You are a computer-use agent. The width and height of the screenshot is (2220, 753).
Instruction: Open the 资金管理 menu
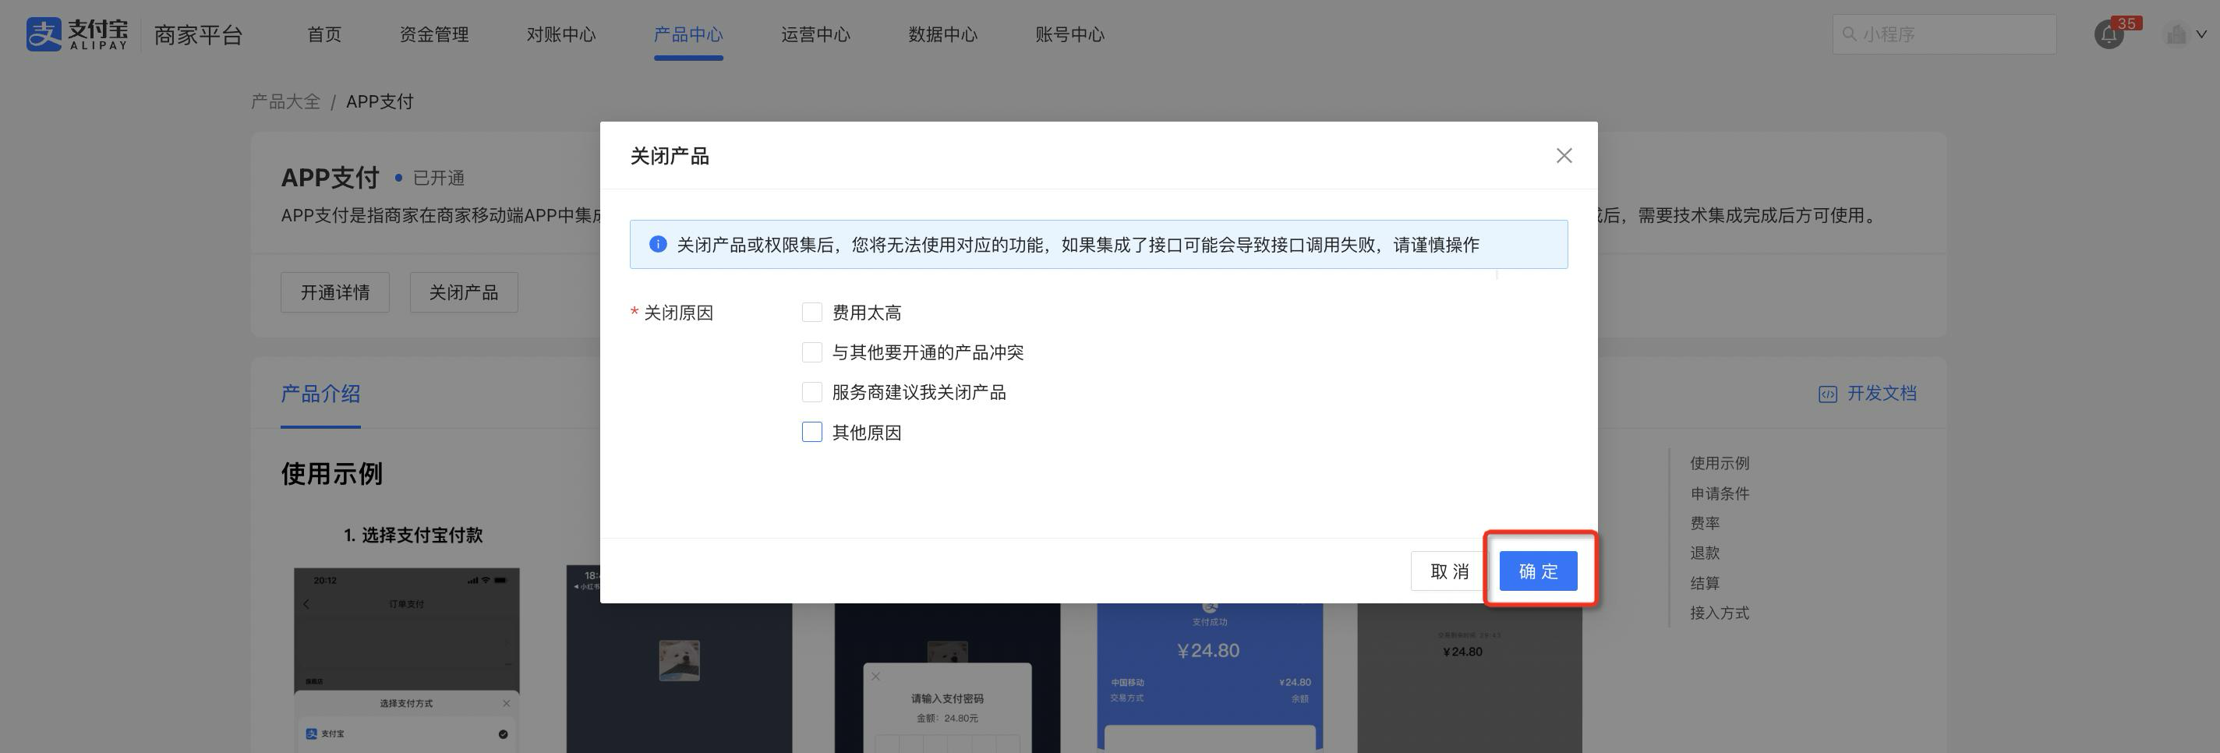[433, 34]
